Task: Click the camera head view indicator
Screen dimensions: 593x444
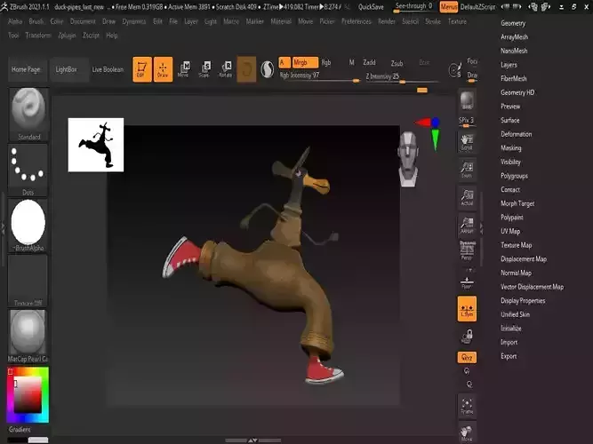Action: coord(408,159)
